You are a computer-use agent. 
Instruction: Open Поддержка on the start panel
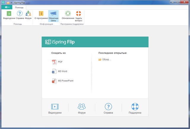click(x=135, y=109)
